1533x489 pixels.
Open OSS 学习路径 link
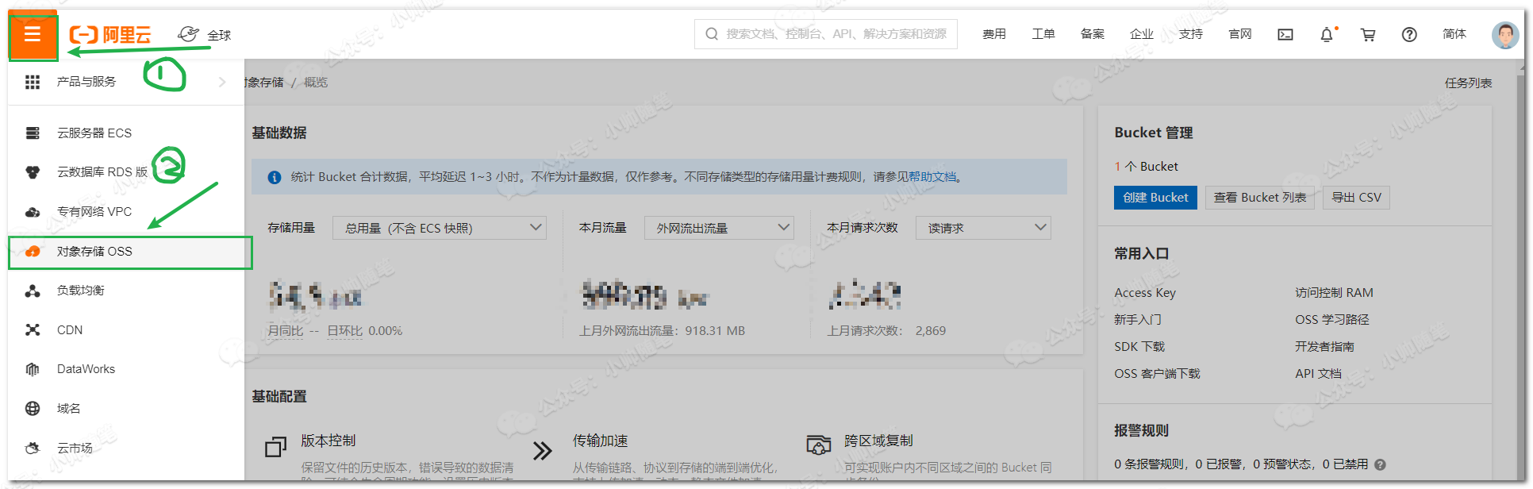coord(1332,320)
